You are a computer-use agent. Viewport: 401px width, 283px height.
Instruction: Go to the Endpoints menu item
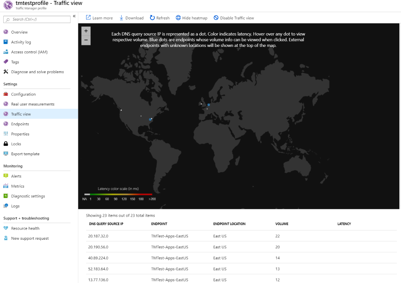[20, 124]
